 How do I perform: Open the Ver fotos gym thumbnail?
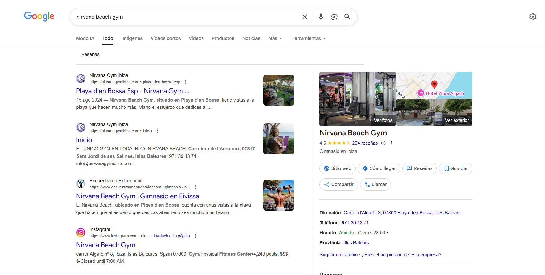click(357, 99)
